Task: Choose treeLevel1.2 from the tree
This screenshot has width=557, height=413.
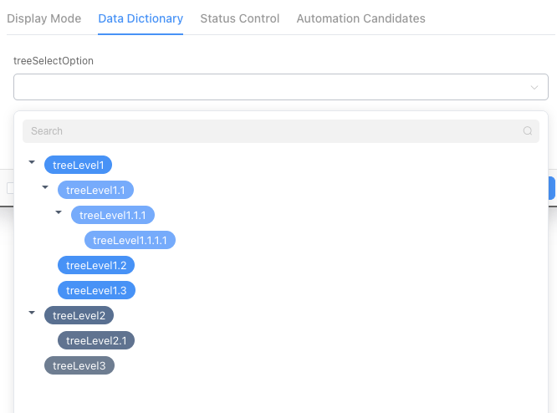Action: coord(95,265)
